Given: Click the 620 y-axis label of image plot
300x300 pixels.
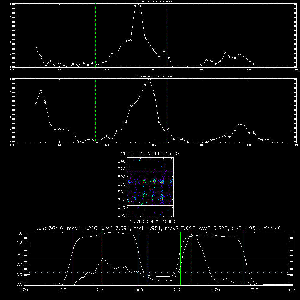Looking at the screenshot, I should tap(122, 169).
